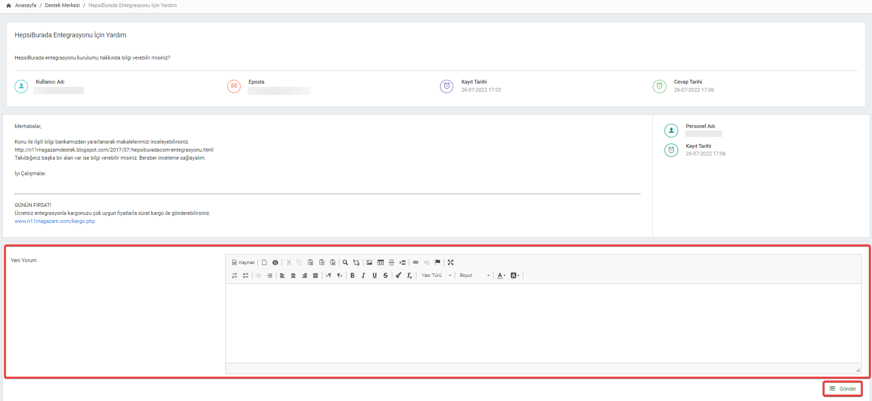Click the Remove Format icon
872x401 pixels.
tap(410, 275)
